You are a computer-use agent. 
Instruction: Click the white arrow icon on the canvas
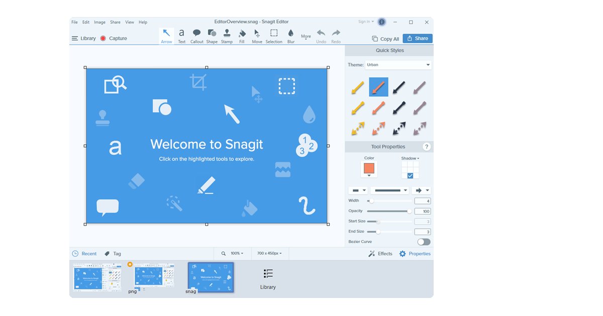(x=232, y=114)
